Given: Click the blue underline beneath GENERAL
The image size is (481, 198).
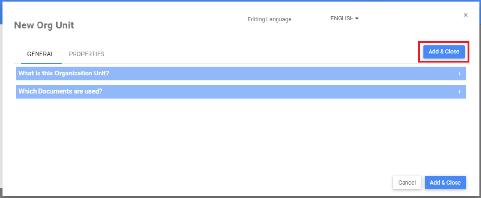Looking at the screenshot, I should tap(41, 63).
